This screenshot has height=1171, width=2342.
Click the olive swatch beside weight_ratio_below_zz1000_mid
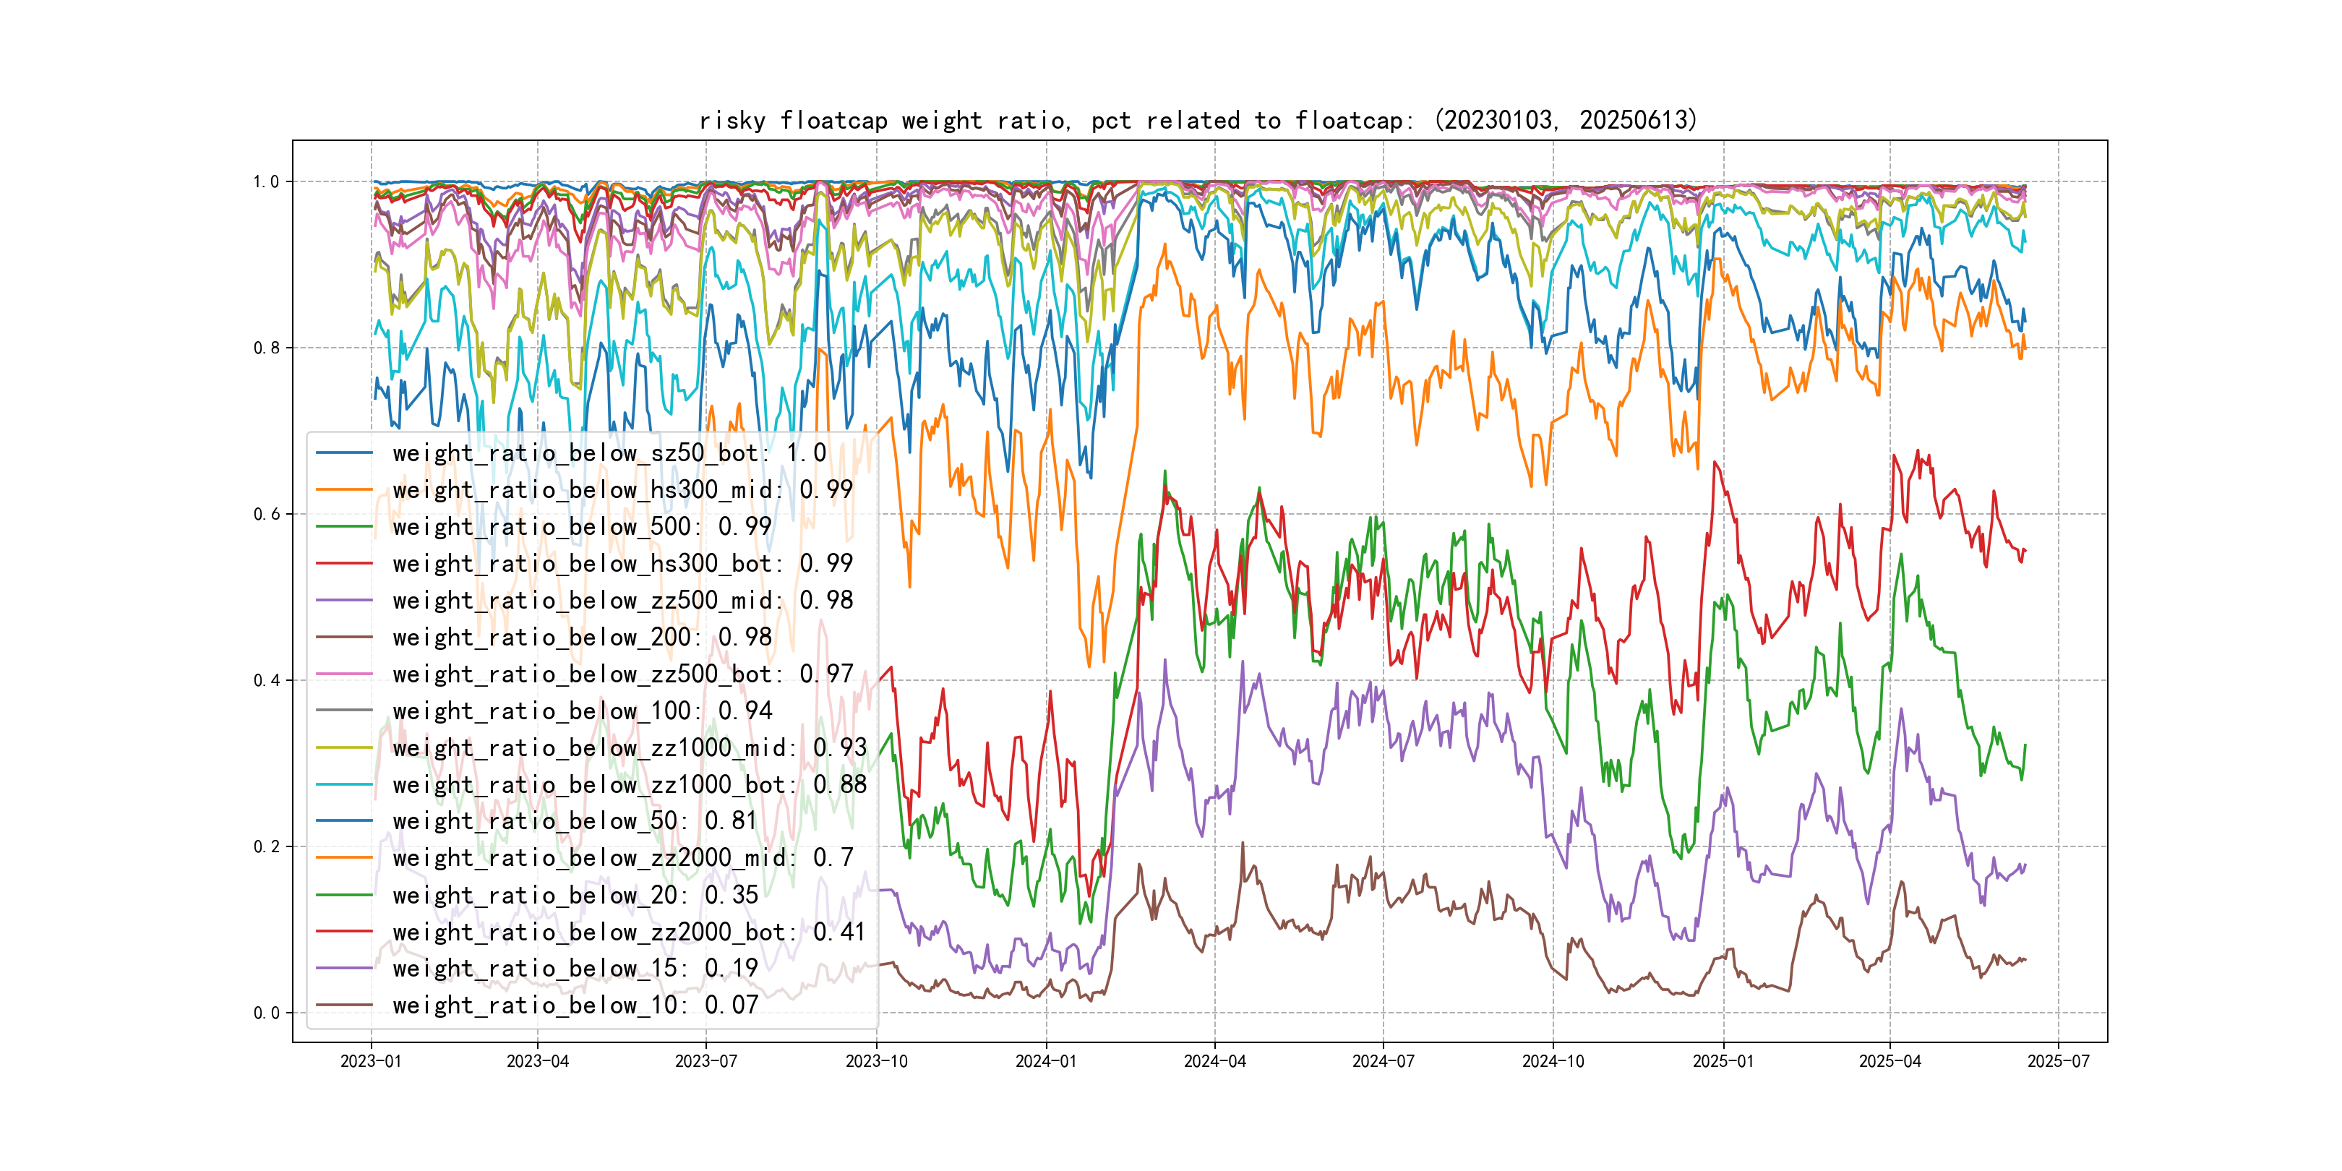point(345,747)
